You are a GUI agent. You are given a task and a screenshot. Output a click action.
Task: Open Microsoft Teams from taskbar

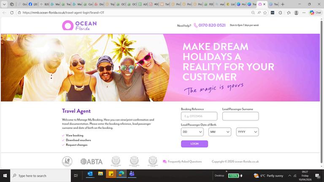(132, 174)
